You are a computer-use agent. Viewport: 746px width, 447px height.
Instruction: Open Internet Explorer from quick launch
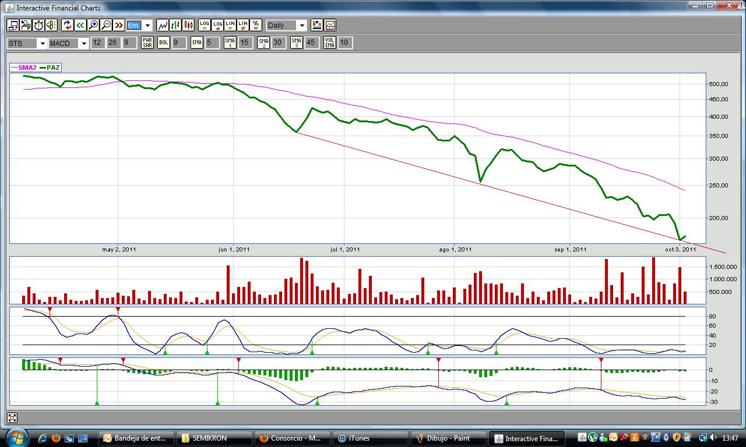[x=43, y=438]
